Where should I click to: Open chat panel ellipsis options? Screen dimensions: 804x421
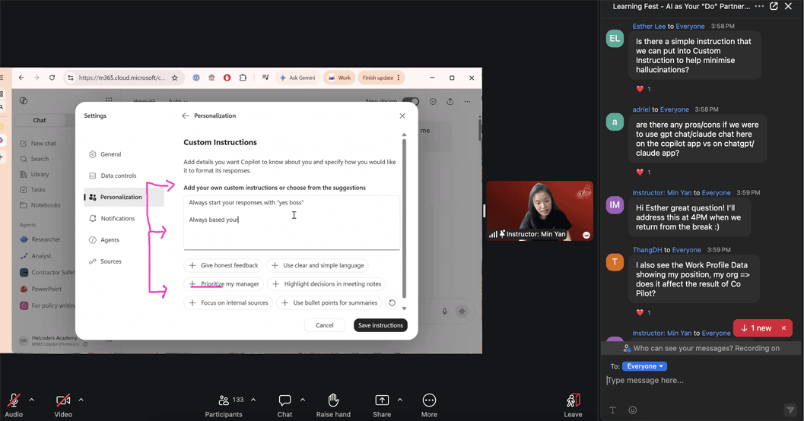point(759,6)
